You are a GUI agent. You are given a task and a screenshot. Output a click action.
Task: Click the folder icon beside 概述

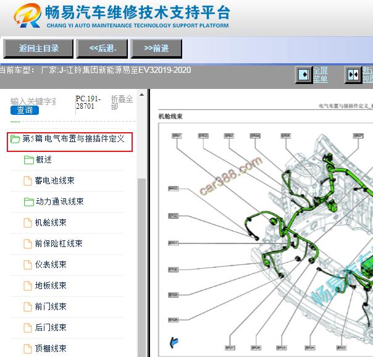29,160
